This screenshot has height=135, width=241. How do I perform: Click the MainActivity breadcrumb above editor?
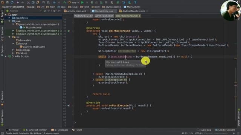(84, 16)
